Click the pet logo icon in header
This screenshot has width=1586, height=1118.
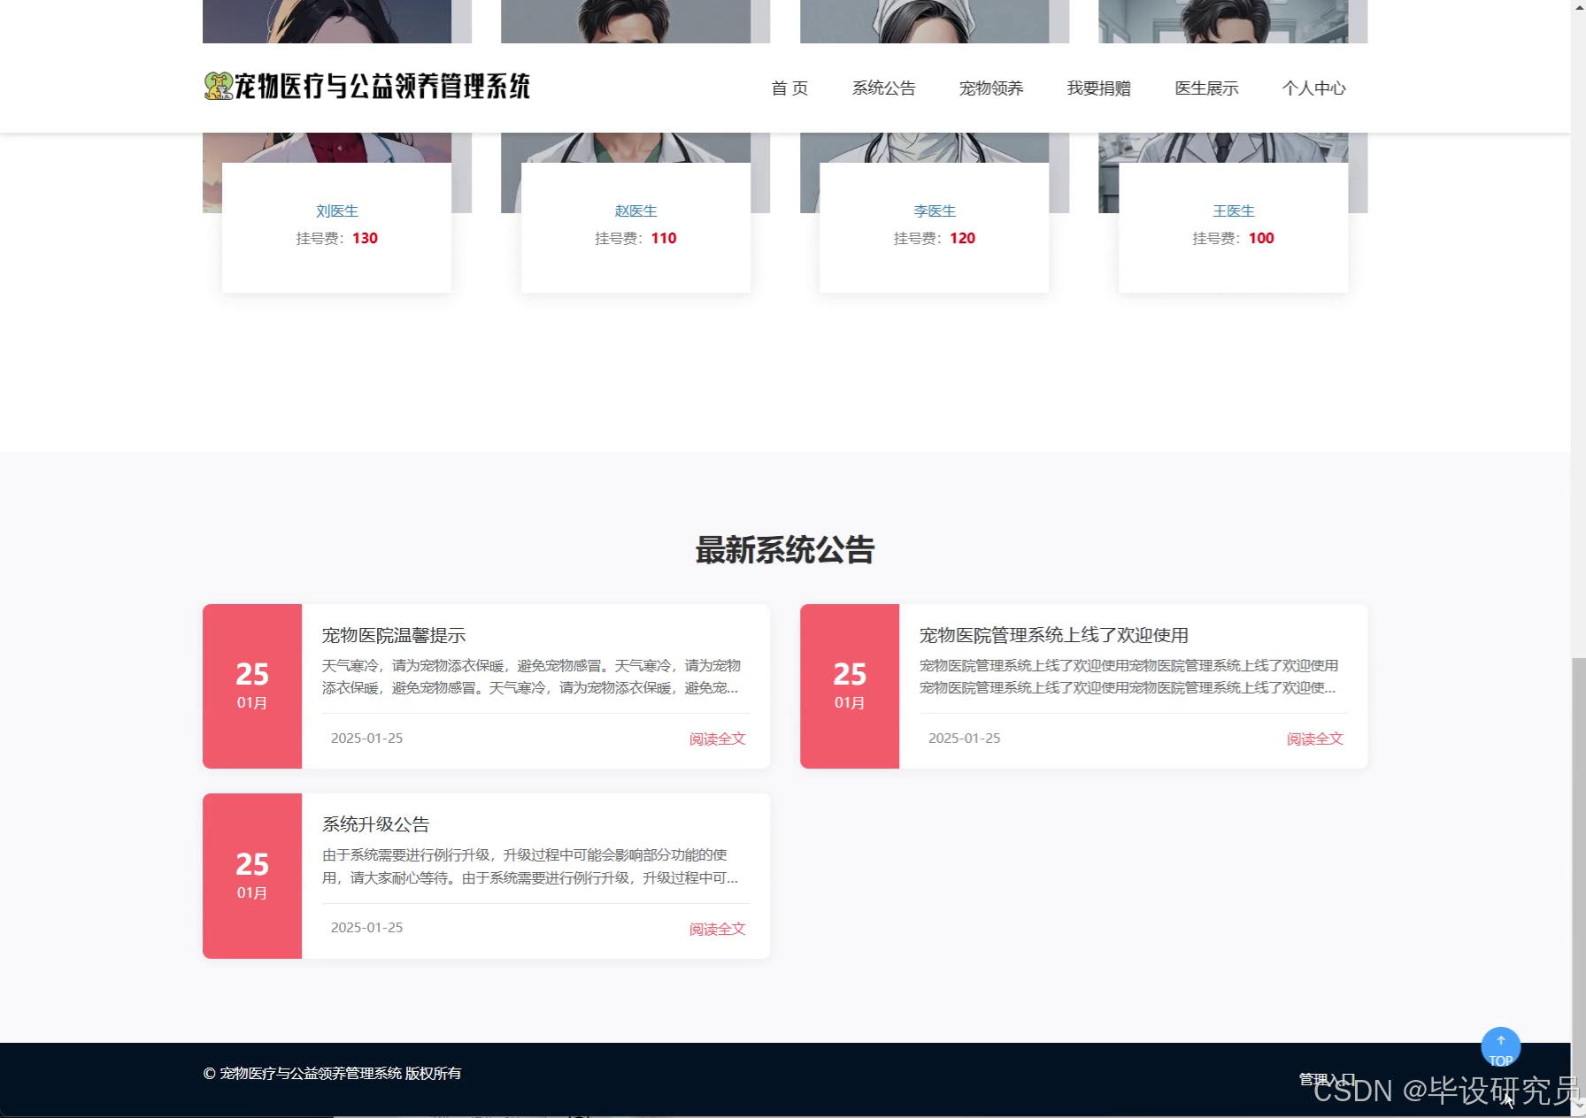pyautogui.click(x=218, y=86)
